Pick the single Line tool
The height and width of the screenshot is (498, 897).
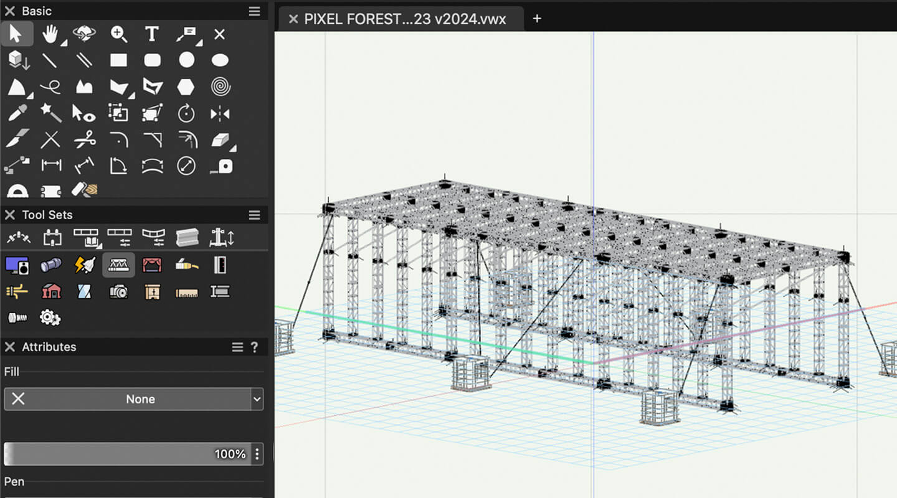(50, 60)
